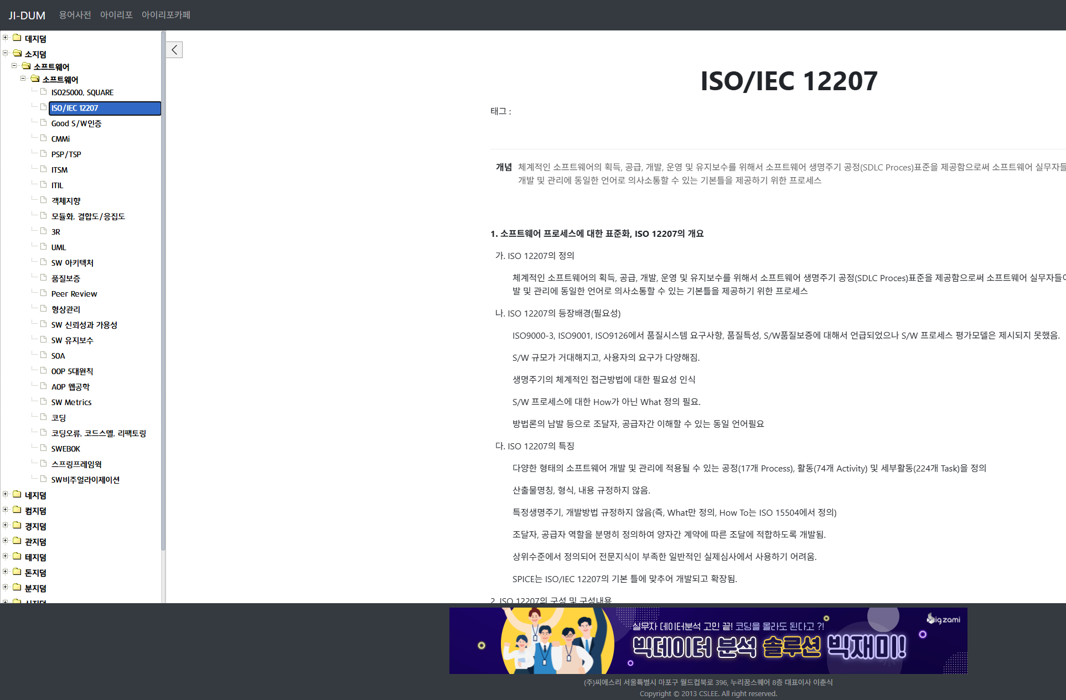Screen dimensions: 1066x700
Task: Expand the 분지덤 tree node
Action: [6, 587]
